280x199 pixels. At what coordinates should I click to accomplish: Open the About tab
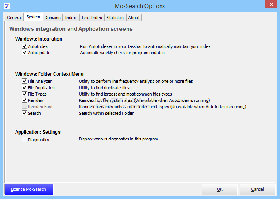point(134,18)
